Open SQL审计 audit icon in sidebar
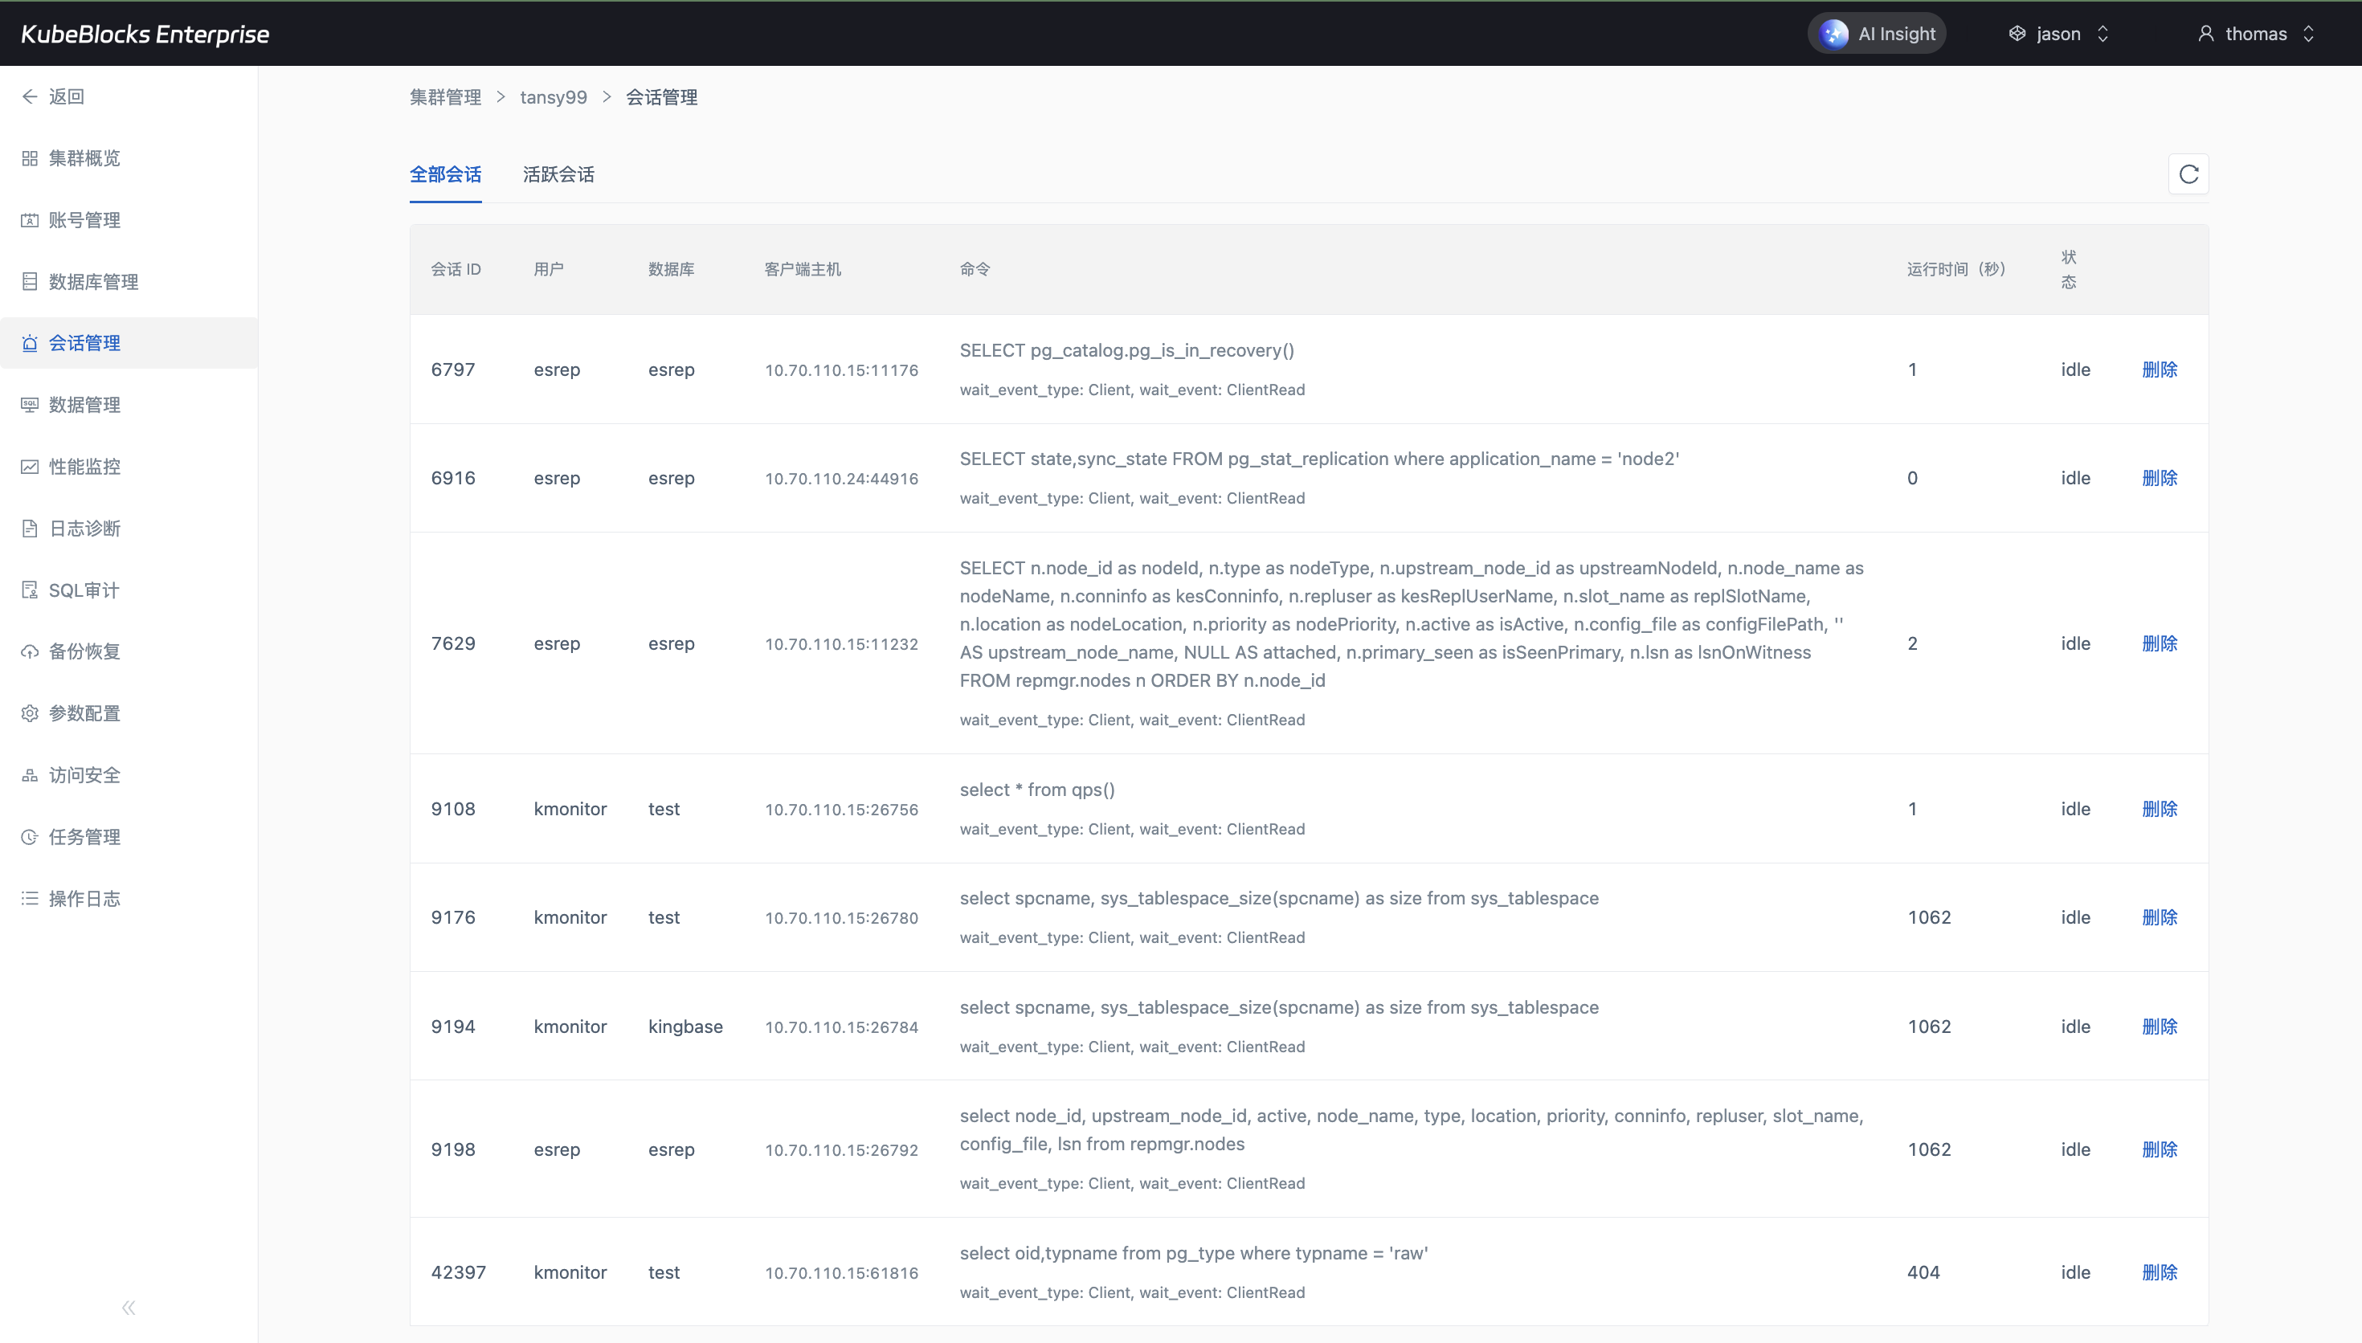This screenshot has width=2362, height=1343. 30,590
